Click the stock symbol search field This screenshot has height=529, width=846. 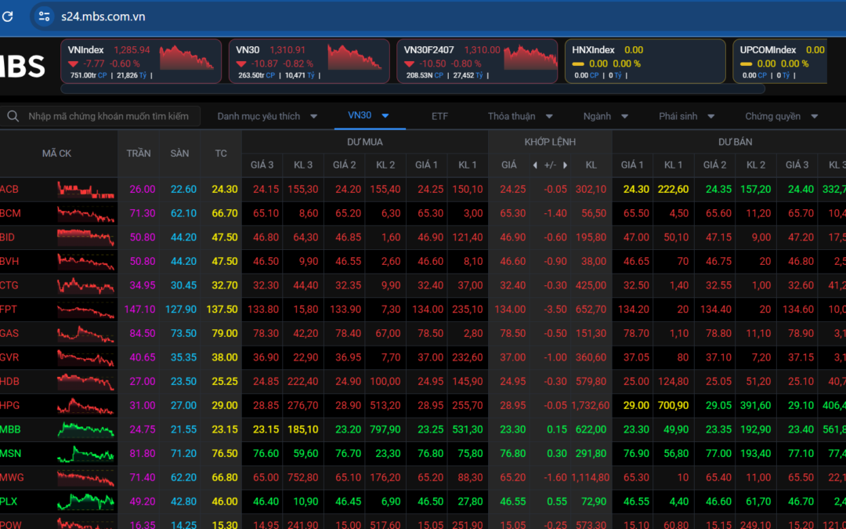coord(108,116)
